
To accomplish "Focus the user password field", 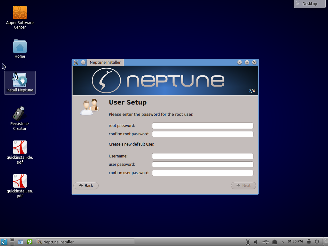I will [x=203, y=165].
